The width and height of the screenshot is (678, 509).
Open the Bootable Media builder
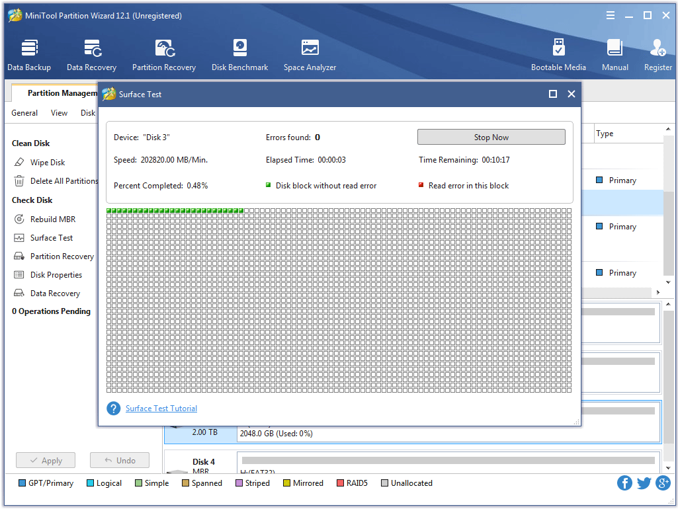point(558,56)
